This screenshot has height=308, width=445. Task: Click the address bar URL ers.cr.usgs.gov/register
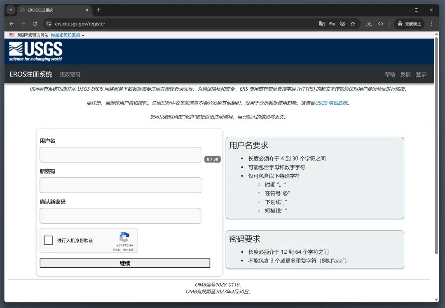click(x=80, y=24)
